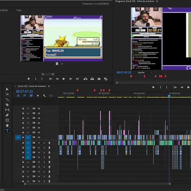Screen dimensions: 191x191
Task: Click Mark Out in source monitor
Action: coord(42,79)
